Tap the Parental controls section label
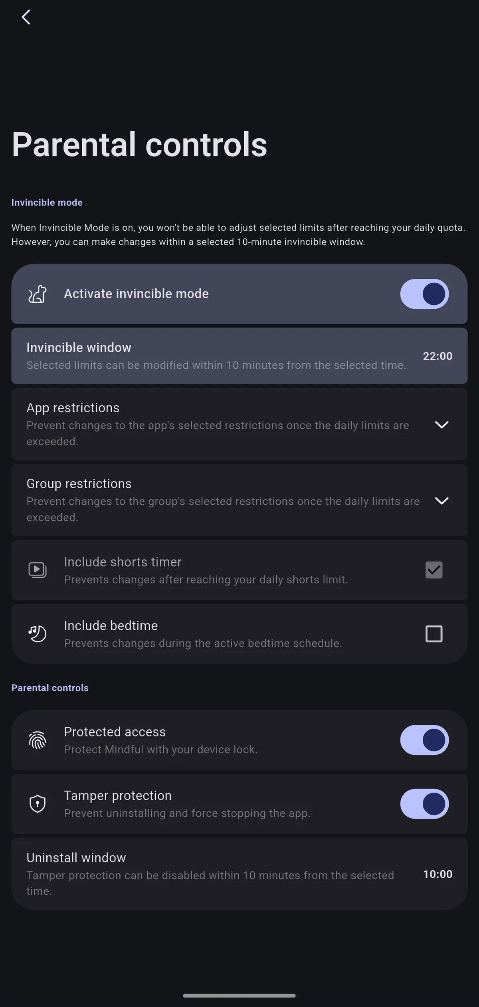The image size is (479, 1007). pos(49,687)
